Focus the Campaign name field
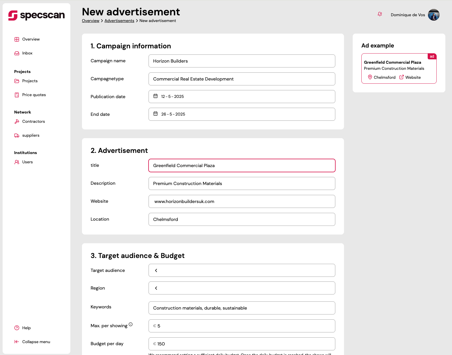This screenshot has width=452, height=355. click(x=242, y=61)
